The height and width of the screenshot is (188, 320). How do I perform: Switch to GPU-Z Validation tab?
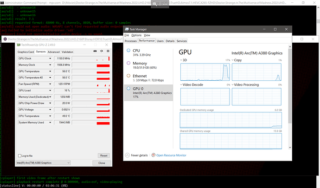click(x=67, y=52)
